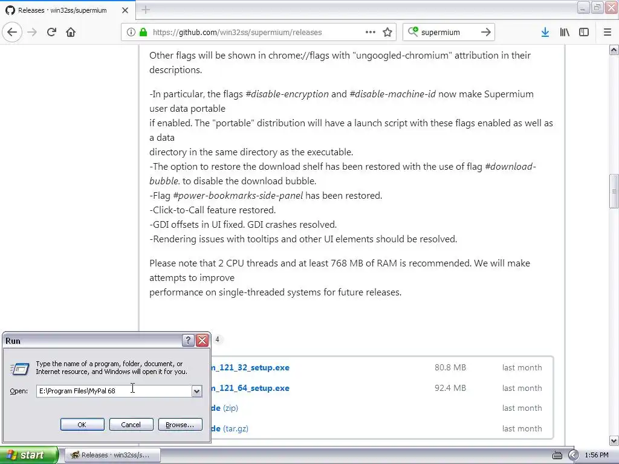Click the Run dialog help question-mark button
The image size is (619, 464).
pos(188,341)
